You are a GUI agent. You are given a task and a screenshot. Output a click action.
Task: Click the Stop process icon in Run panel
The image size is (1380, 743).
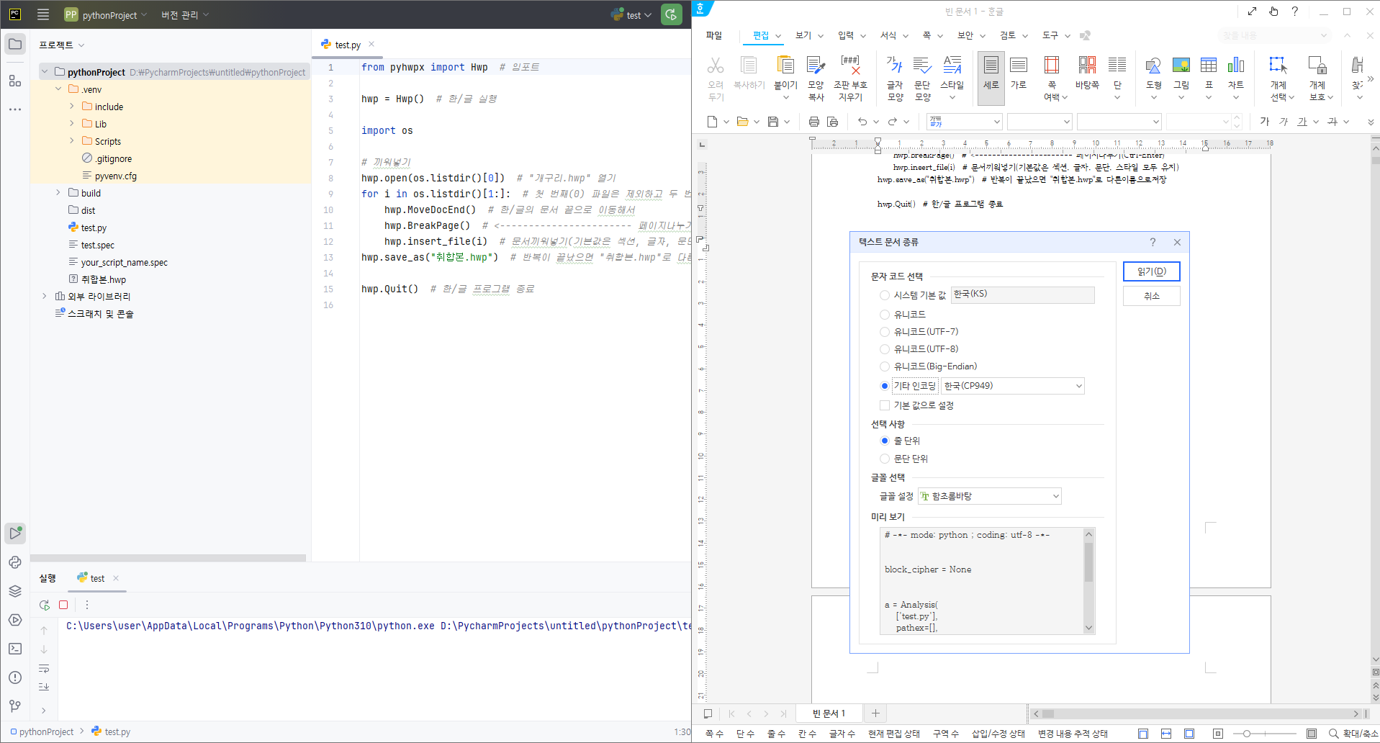click(63, 605)
